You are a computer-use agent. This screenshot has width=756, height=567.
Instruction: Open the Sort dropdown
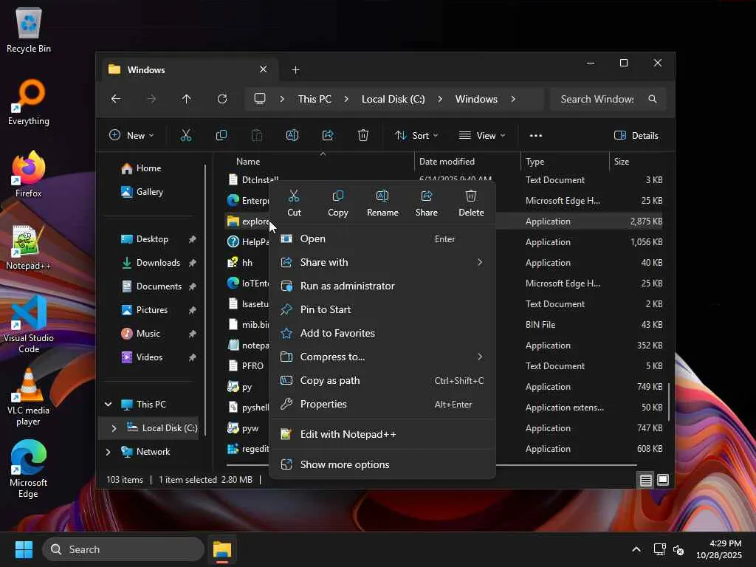pyautogui.click(x=416, y=135)
